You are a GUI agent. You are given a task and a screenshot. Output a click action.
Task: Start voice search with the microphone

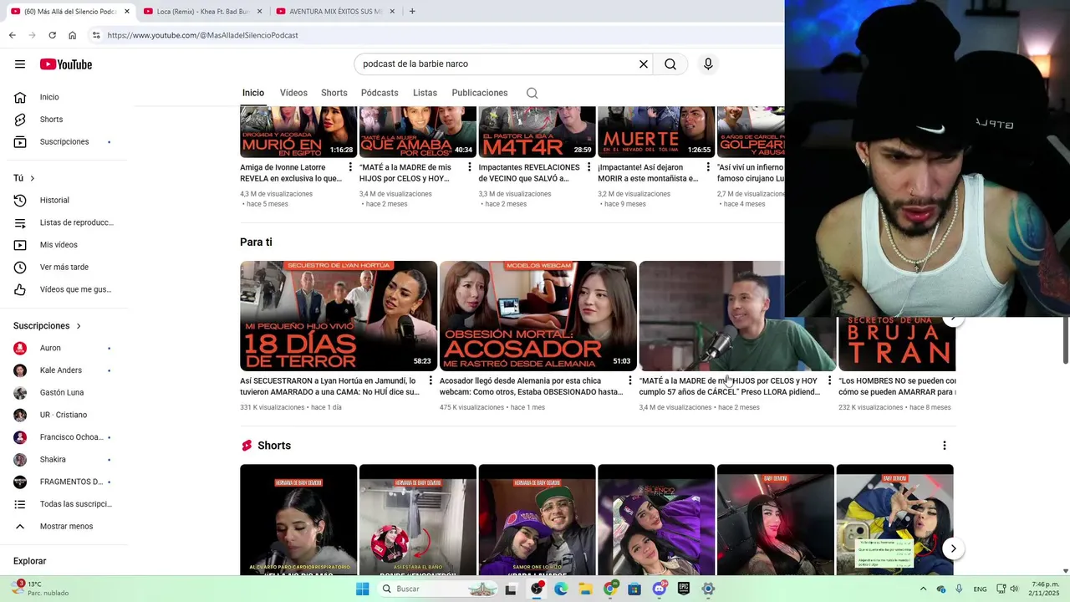point(708,64)
